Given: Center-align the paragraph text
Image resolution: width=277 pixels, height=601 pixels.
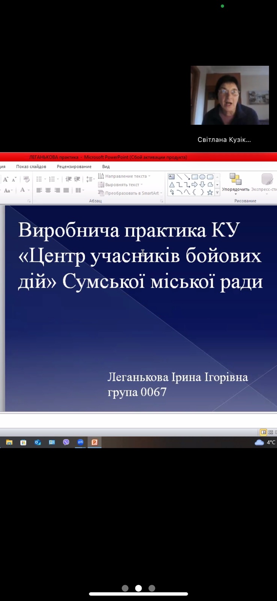Looking at the screenshot, I should [48, 190].
